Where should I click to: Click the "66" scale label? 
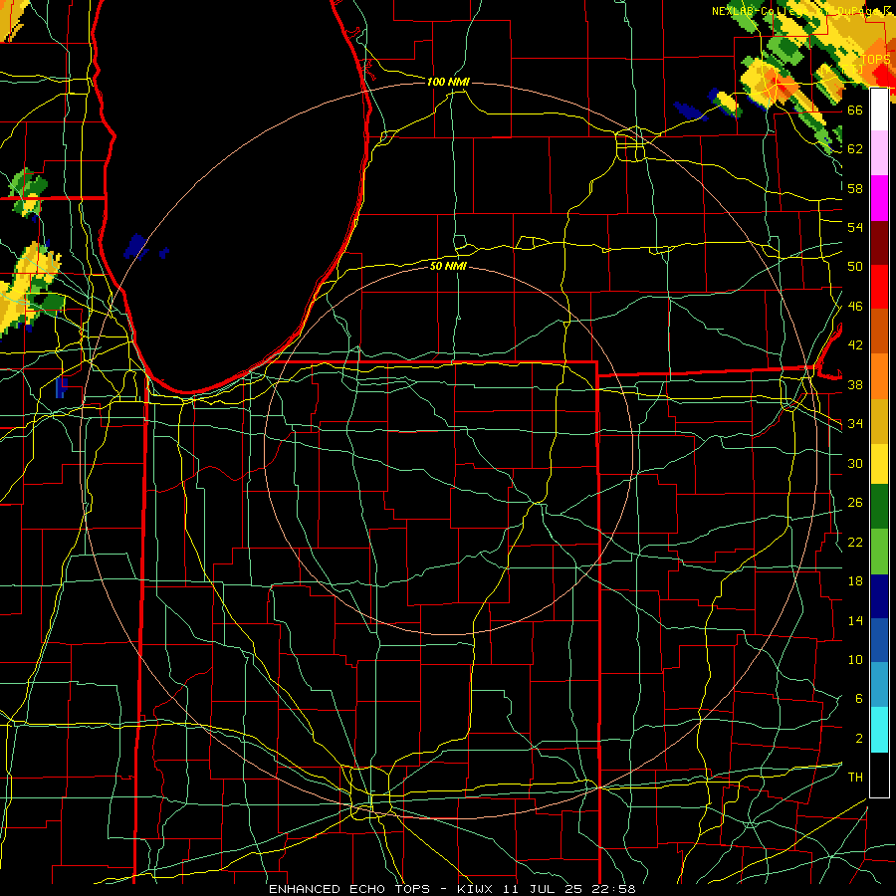click(855, 110)
